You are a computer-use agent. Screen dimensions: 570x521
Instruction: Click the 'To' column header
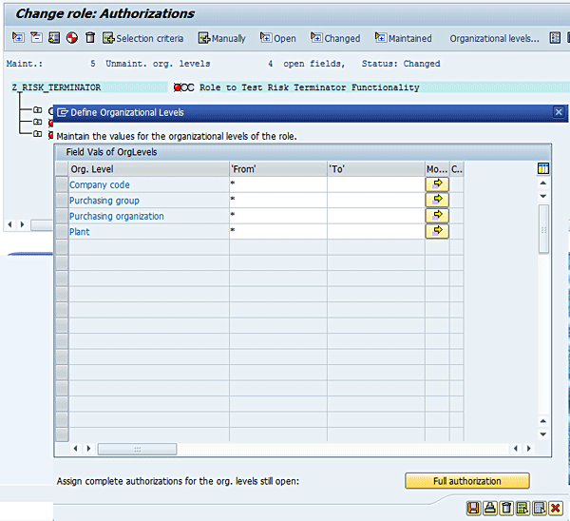[376, 169]
